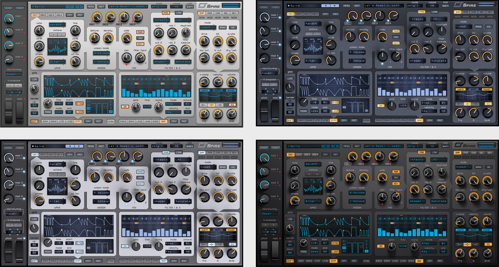Click oscillator octave up arrow in top-left skin
This screenshot has height=267, width=499.
click(61, 35)
